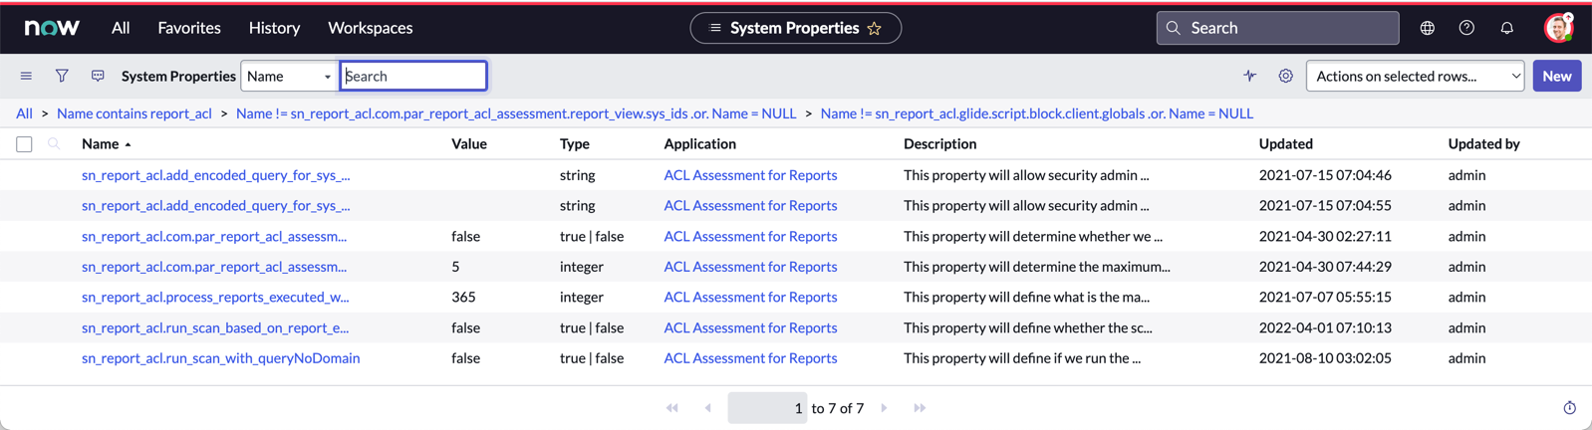The image size is (1592, 430).
Task: Open sn_report_acl.run_scan_with_queryNoDomain property
Action: point(221,358)
